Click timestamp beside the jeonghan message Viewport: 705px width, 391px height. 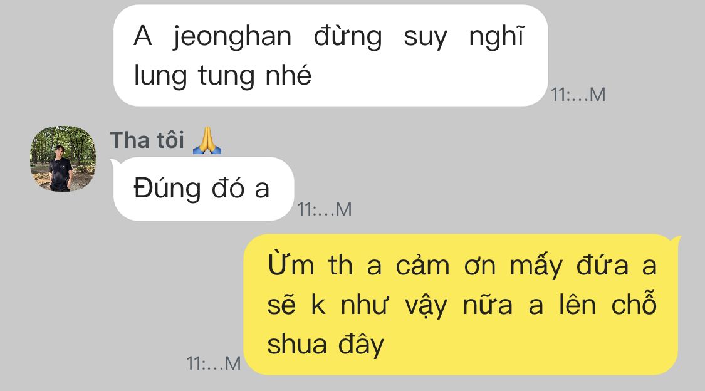pyautogui.click(x=578, y=95)
